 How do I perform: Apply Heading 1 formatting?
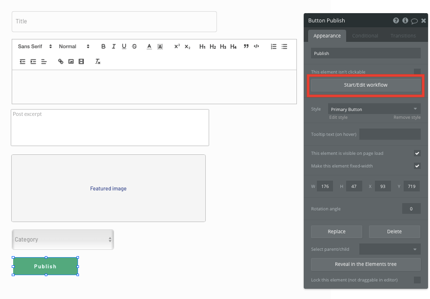202,46
